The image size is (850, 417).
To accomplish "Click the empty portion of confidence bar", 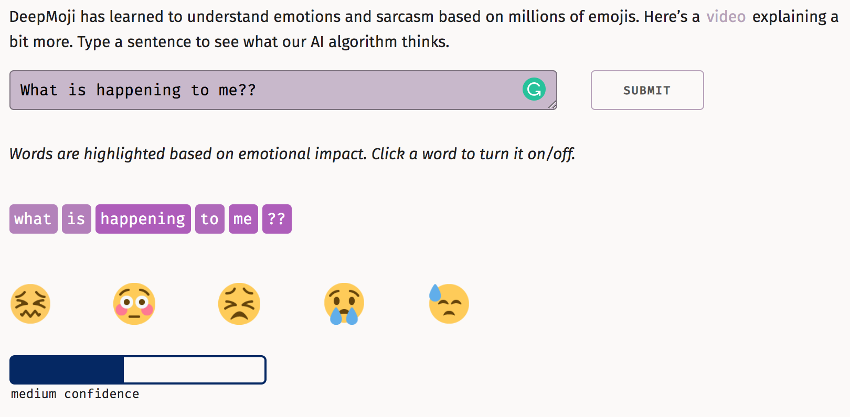I will (194, 370).
